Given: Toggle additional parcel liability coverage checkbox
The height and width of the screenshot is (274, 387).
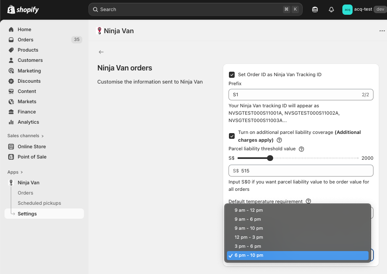Looking at the screenshot, I should (x=232, y=136).
